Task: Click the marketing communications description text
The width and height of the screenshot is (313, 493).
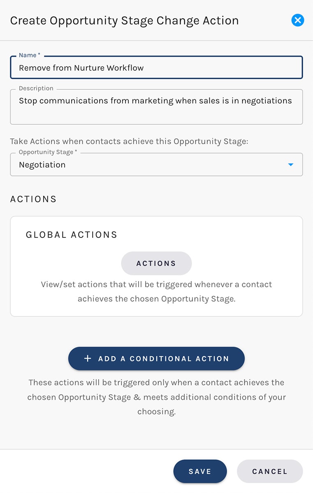Action: (x=155, y=100)
